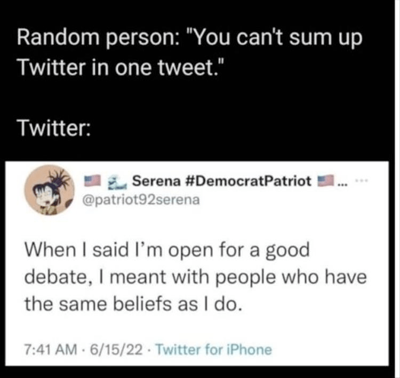Open the cartoon profile avatar
This screenshot has width=400, height=378.
(x=49, y=190)
